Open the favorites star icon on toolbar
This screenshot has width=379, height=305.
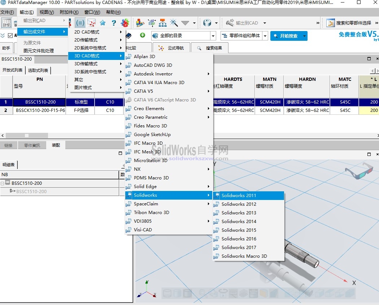tap(103, 23)
